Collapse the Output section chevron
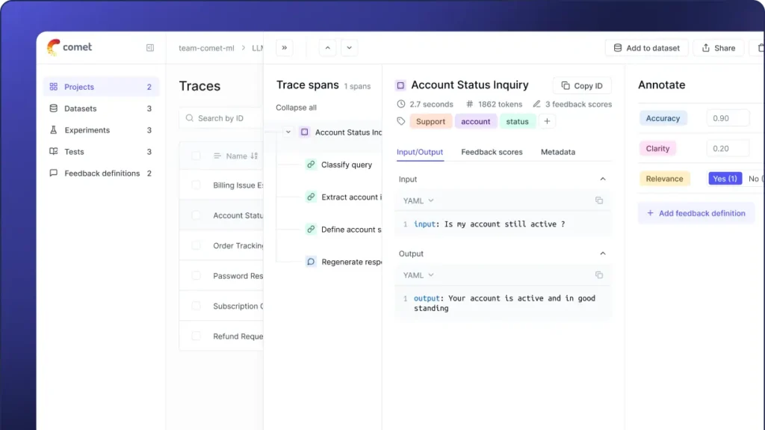 click(603, 254)
